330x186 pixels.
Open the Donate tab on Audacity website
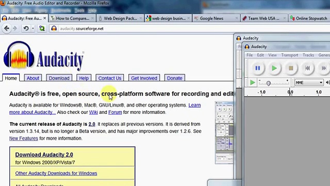tap(175, 78)
